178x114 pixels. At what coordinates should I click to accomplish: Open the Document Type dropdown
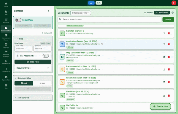tap(33, 68)
